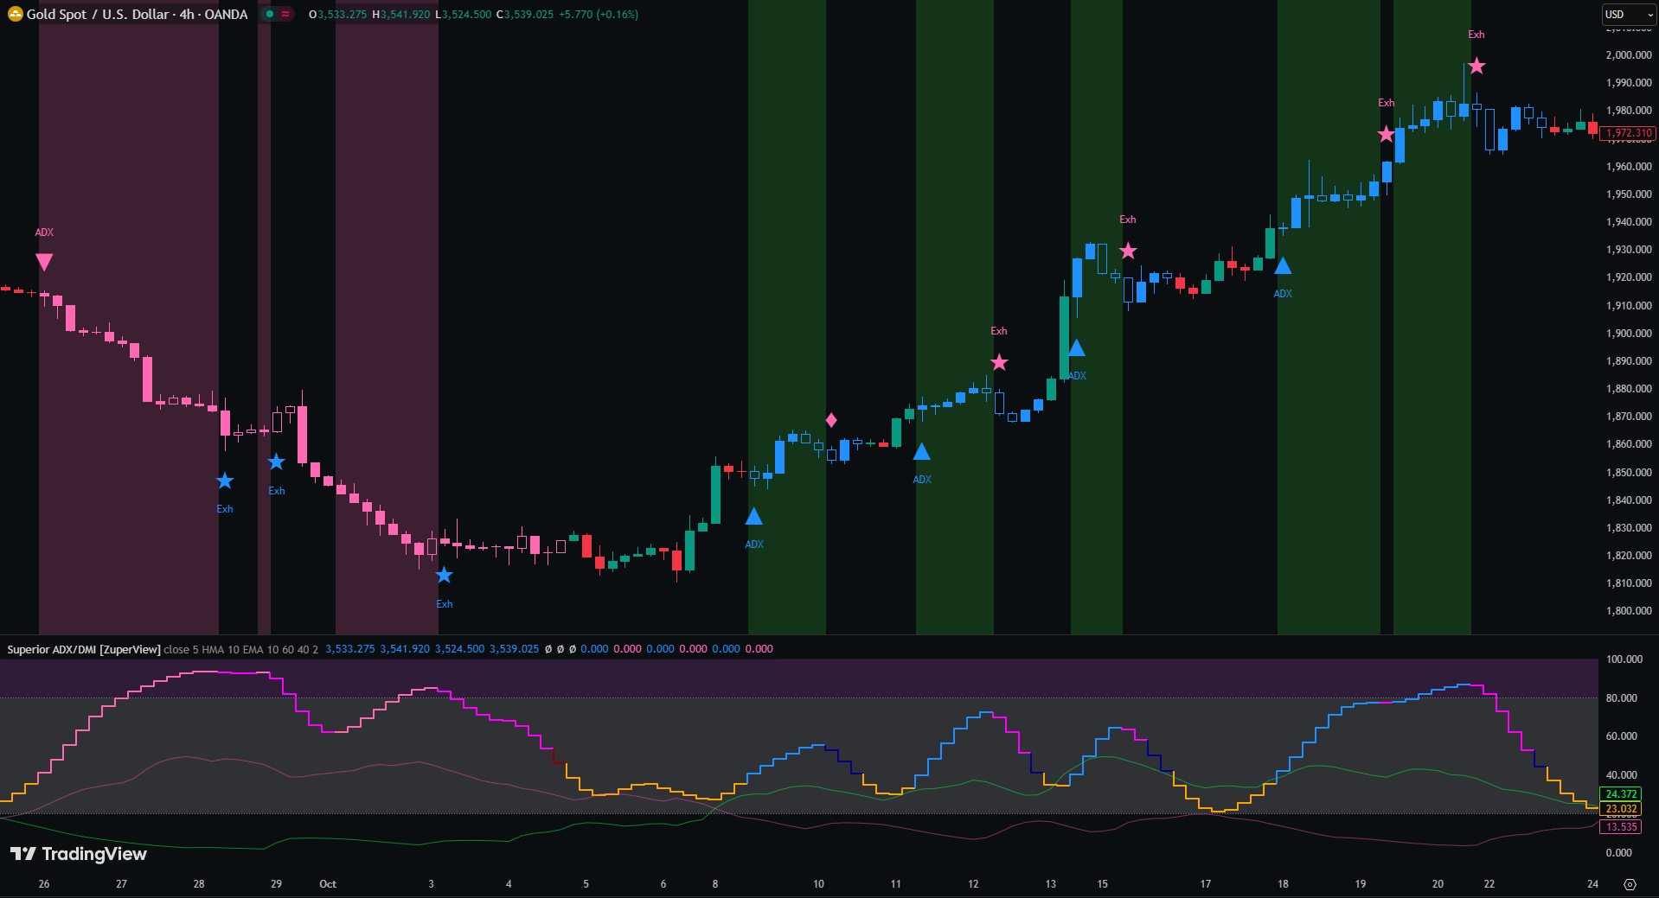Image resolution: width=1659 pixels, height=898 pixels.
Task: Click the yellow 23.032 indicator value label
Action: (1621, 809)
